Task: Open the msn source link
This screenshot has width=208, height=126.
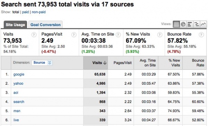Action: (17, 111)
